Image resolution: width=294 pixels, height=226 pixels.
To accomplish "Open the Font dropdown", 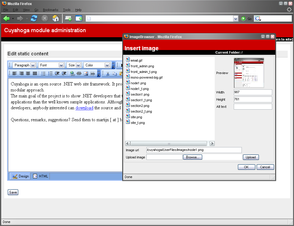I will tap(51, 65).
